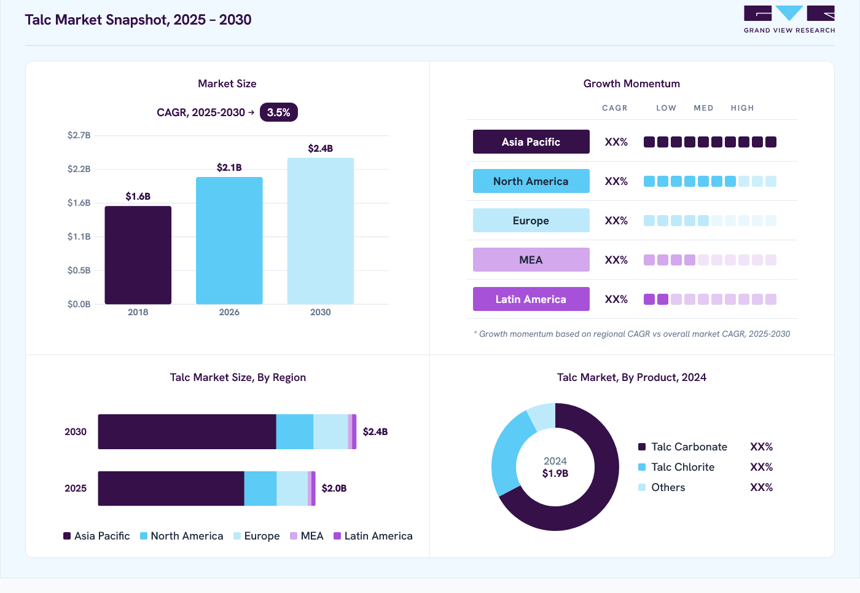The image size is (860, 593).
Task: Click the HIGH column header
Action: pos(743,108)
